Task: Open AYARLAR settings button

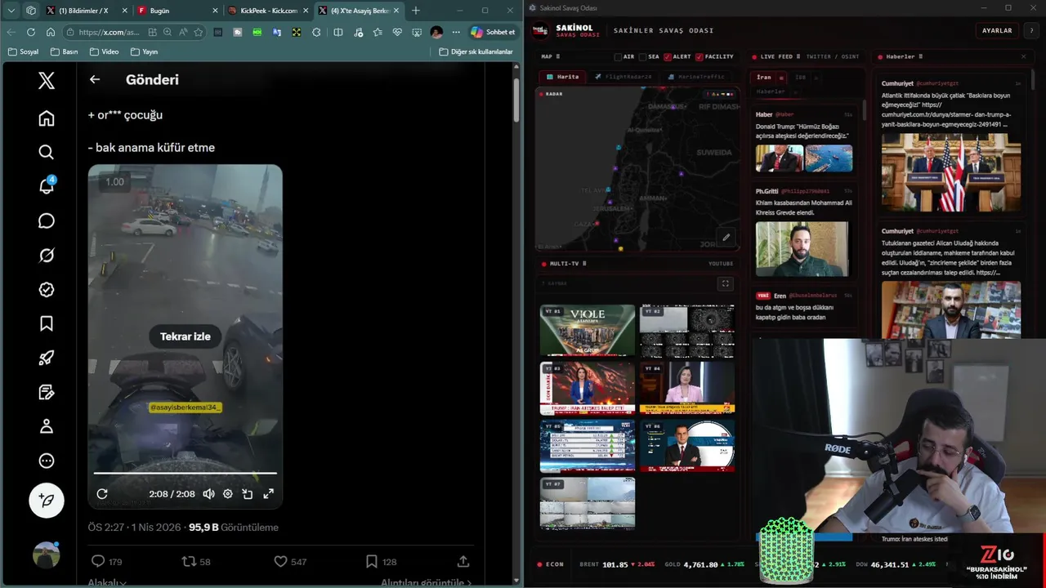Action: (x=997, y=30)
